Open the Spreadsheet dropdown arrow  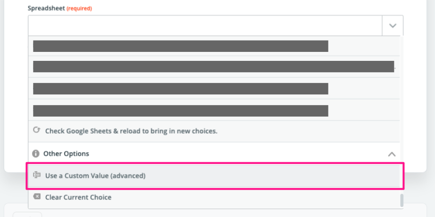[x=393, y=26]
